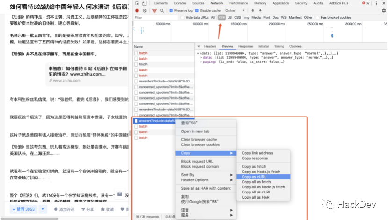Import HAR file with upload arrow icon

[x=252, y=11]
